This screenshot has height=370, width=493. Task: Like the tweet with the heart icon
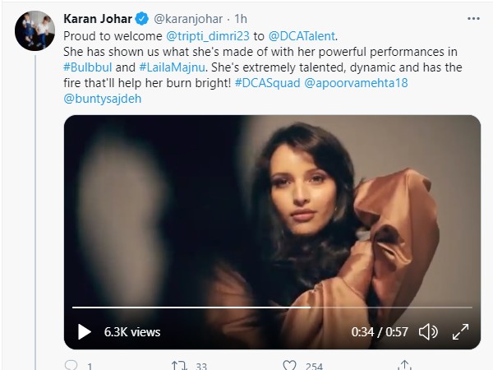point(289,365)
